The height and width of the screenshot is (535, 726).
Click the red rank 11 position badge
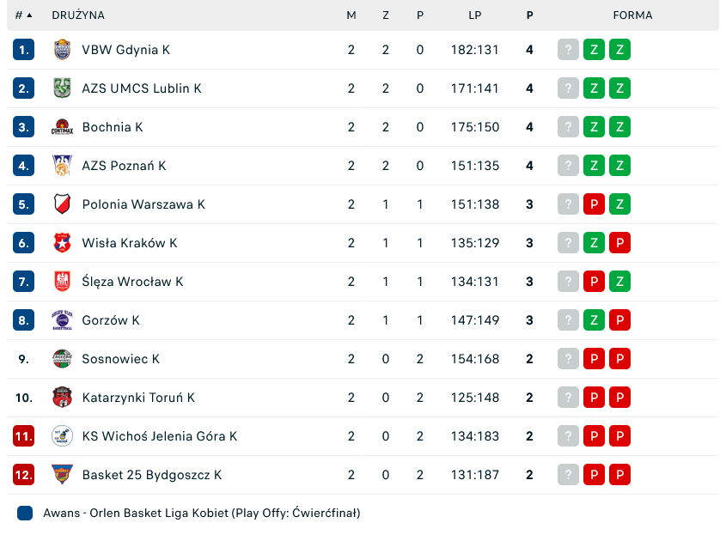pyautogui.click(x=23, y=436)
